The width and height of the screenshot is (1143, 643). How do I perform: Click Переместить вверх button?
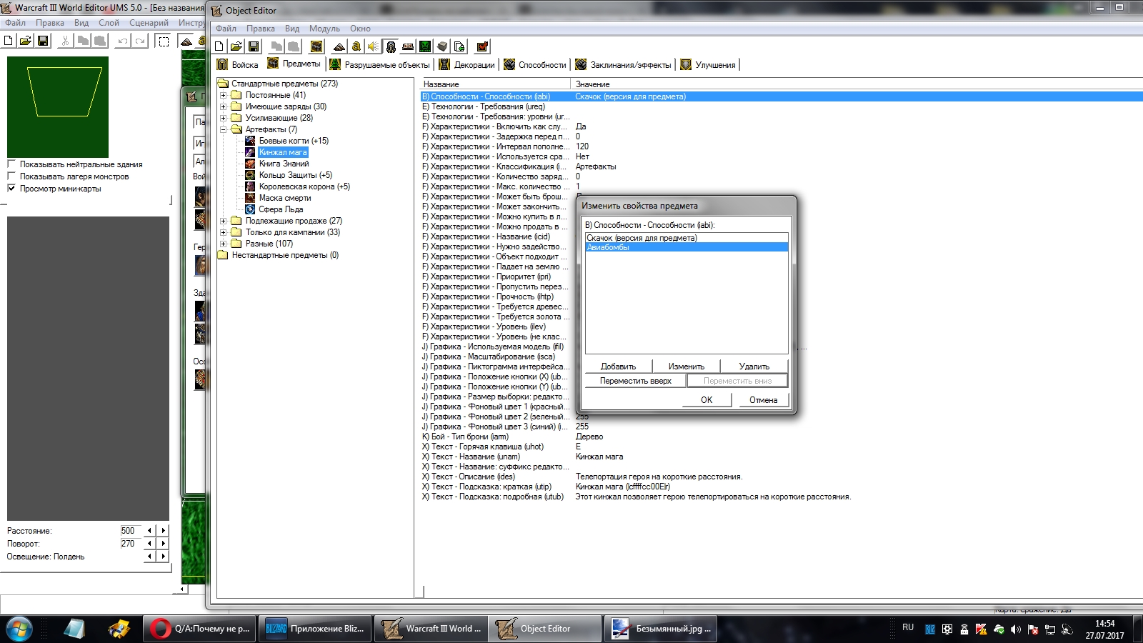pyautogui.click(x=636, y=381)
